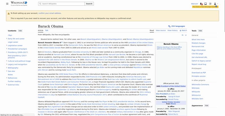Go to Legal career in contents

(x=13, y=42)
